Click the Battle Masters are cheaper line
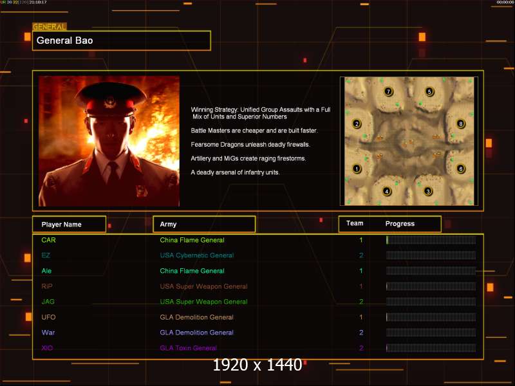This screenshot has width=515, height=386. pos(254,131)
